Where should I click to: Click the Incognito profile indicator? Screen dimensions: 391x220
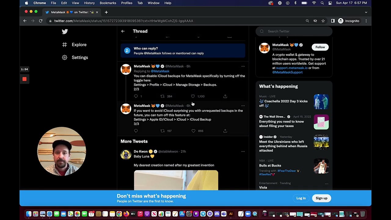(349, 21)
